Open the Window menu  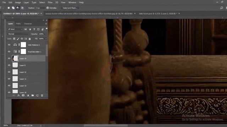72,2
